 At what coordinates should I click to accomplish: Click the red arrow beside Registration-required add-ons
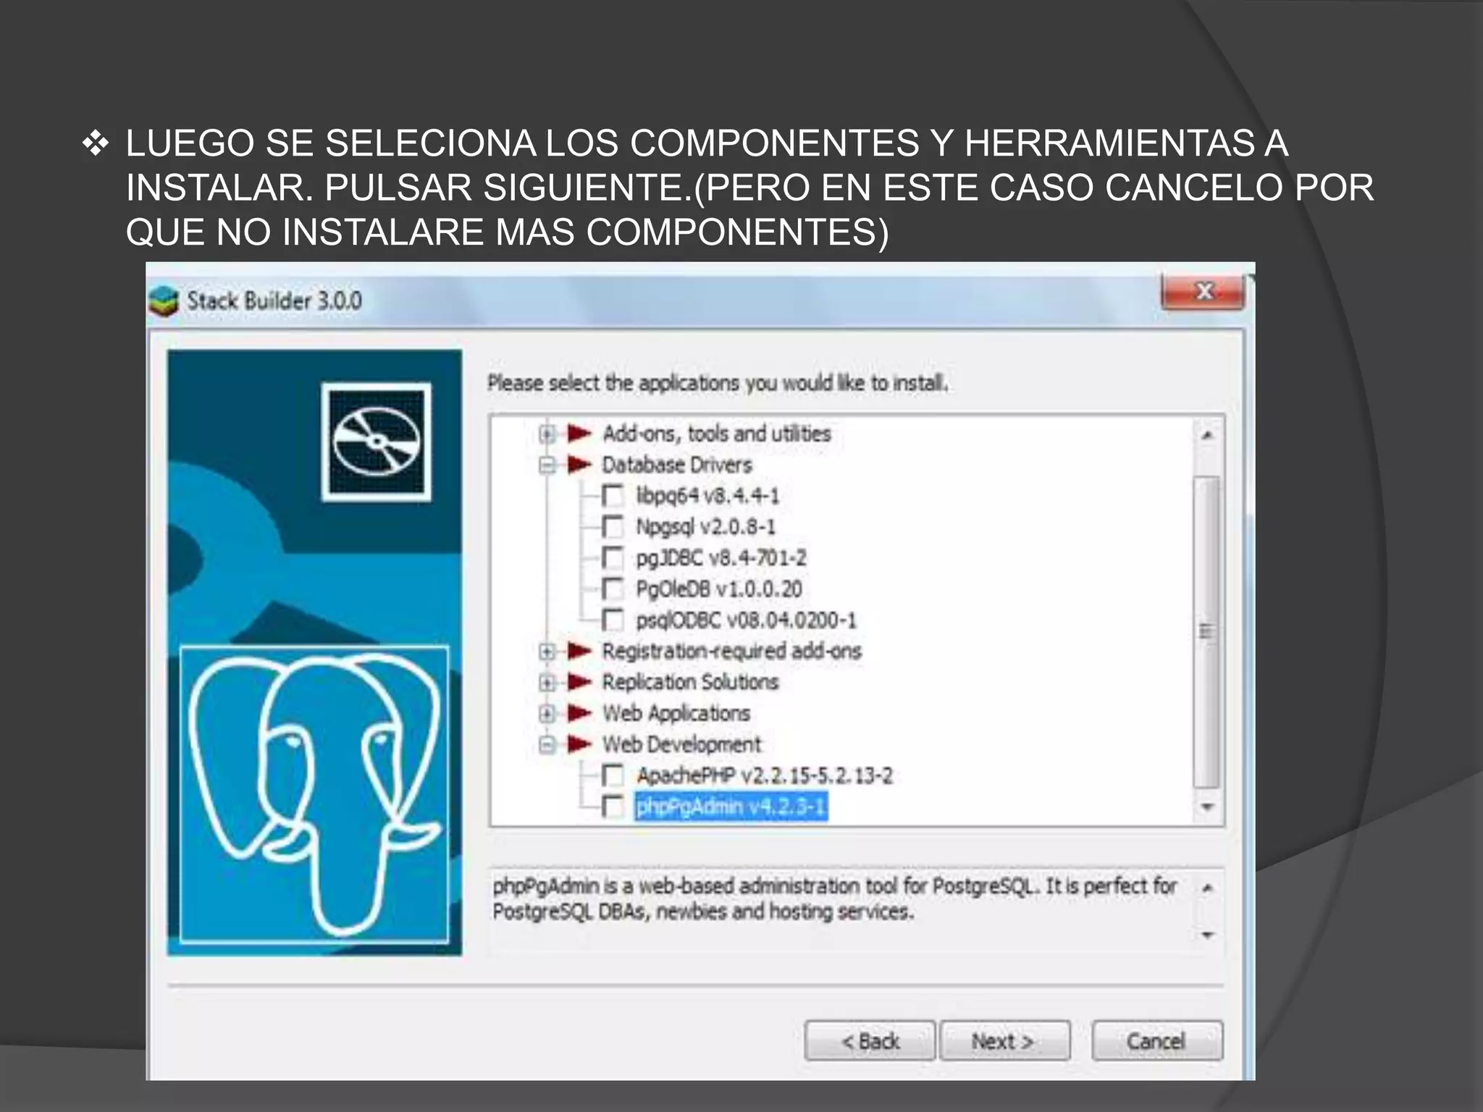coord(579,651)
